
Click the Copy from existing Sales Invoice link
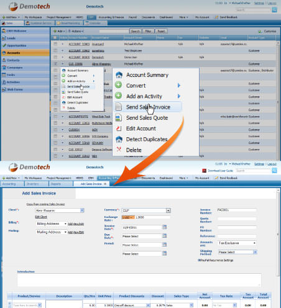45,204
